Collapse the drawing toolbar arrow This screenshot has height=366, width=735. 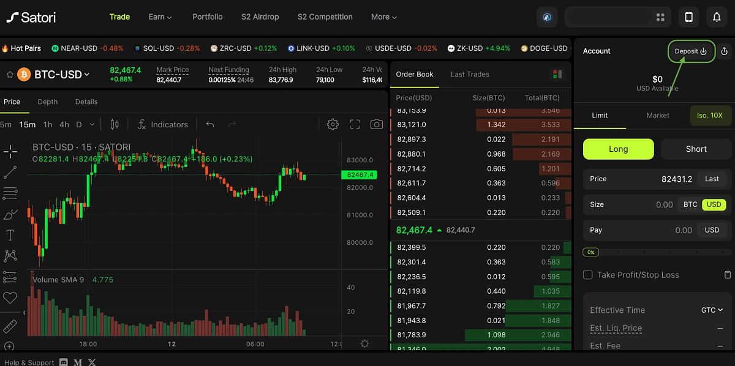(x=24, y=313)
